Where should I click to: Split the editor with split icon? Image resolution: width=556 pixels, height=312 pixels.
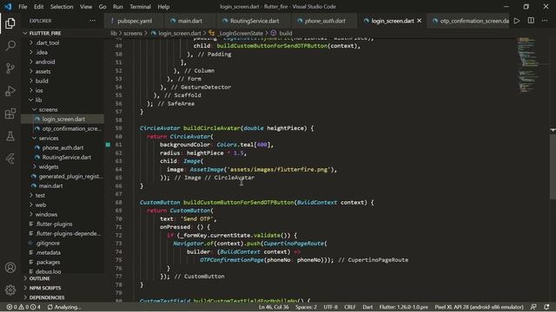[531, 21]
